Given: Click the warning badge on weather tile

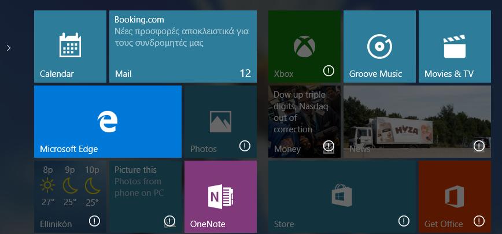Looking at the screenshot, I should pos(94,221).
